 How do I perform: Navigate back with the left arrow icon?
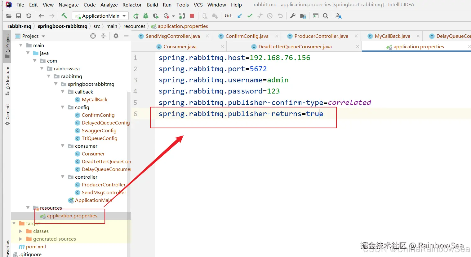click(x=41, y=16)
